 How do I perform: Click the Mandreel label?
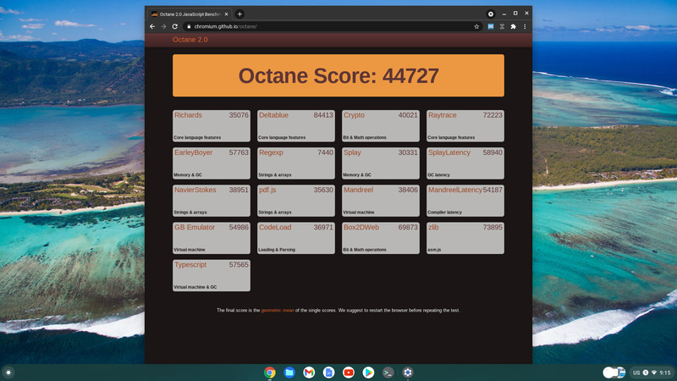coord(358,190)
